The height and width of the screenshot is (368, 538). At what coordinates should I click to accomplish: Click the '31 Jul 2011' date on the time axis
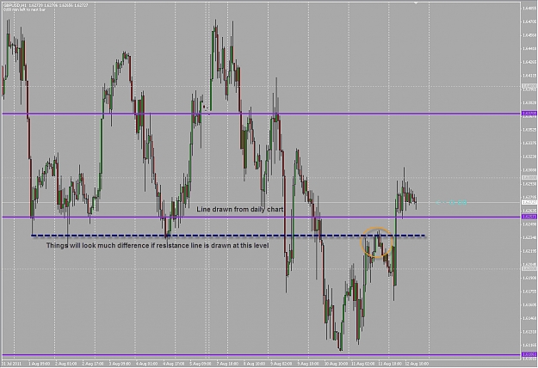pyautogui.click(x=11, y=363)
